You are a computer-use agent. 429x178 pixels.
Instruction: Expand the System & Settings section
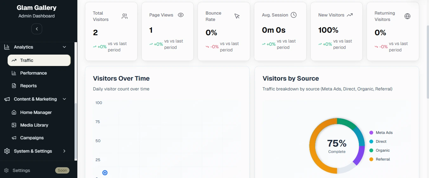click(64, 151)
